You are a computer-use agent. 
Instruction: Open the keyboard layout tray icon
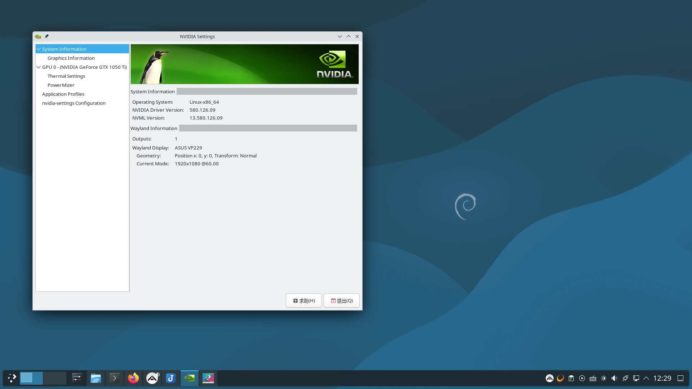[593, 378]
